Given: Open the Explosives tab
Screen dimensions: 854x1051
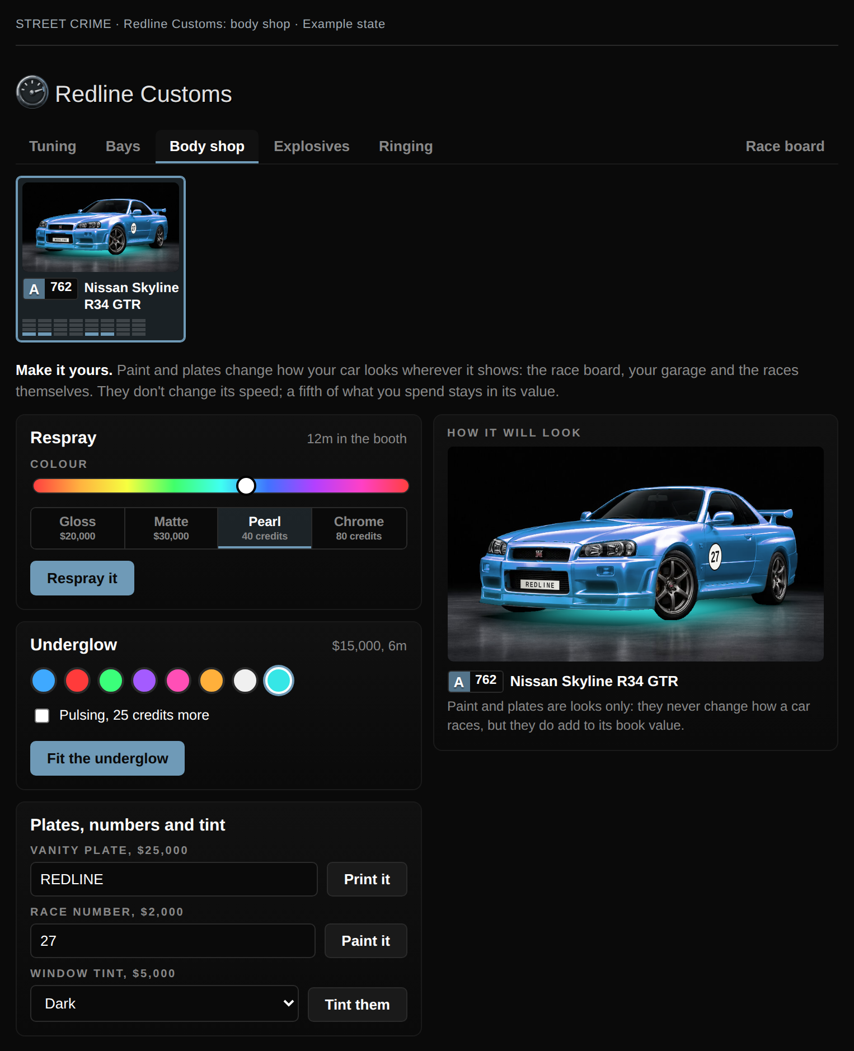Looking at the screenshot, I should point(312,147).
